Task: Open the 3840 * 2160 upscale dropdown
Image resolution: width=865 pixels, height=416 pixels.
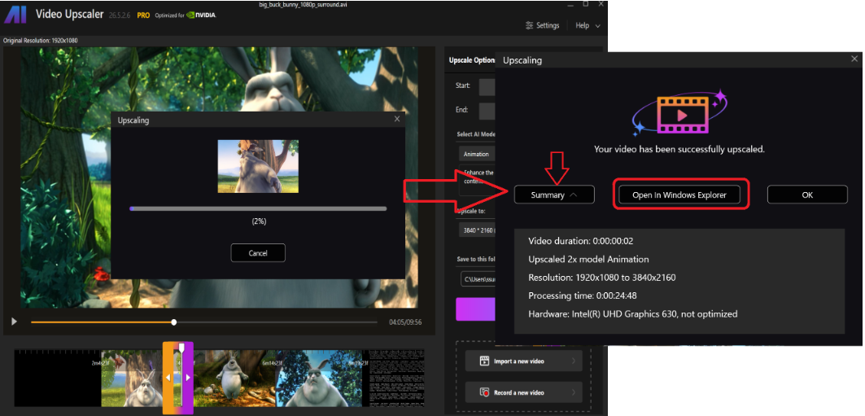Action: click(x=477, y=230)
